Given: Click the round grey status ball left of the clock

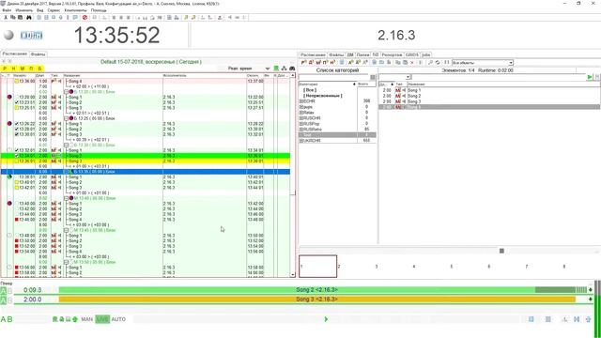Looking at the screenshot, I should pyautogui.click(x=8, y=35).
